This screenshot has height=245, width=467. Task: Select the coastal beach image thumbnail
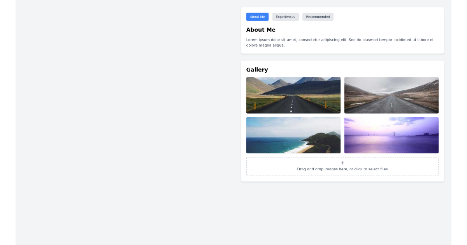tap(293, 135)
